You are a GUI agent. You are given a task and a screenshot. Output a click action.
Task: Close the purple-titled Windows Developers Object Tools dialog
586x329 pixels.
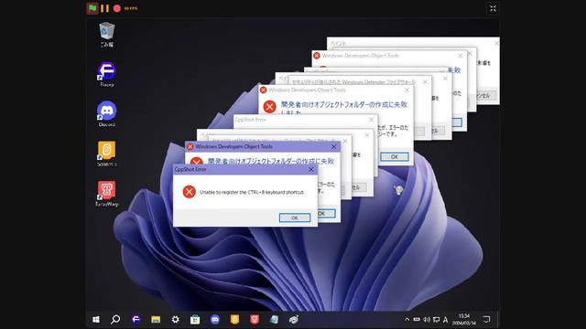[333, 147]
